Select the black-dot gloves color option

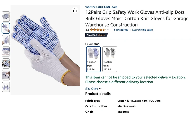point(110,59)
